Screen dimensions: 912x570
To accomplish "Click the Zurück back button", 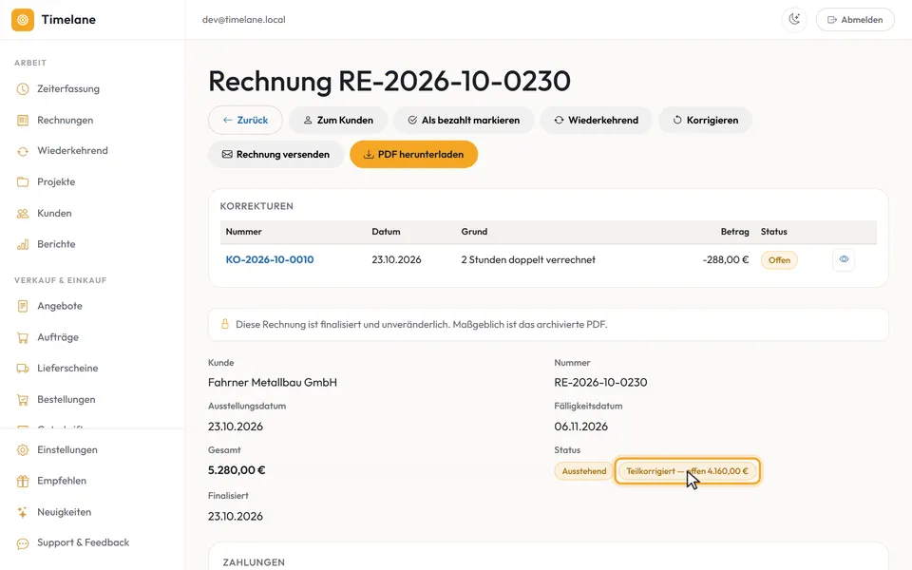I will coord(245,121).
